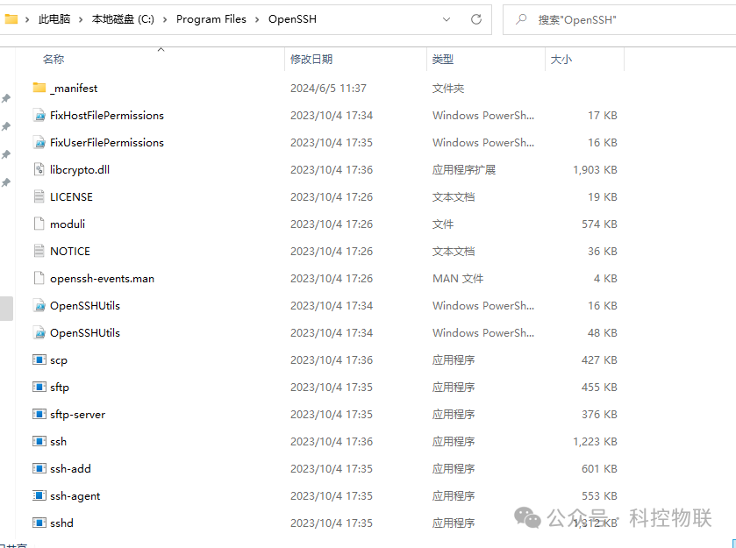Select the sftp-server application icon
Image resolution: width=736 pixels, height=548 pixels.
[39, 414]
